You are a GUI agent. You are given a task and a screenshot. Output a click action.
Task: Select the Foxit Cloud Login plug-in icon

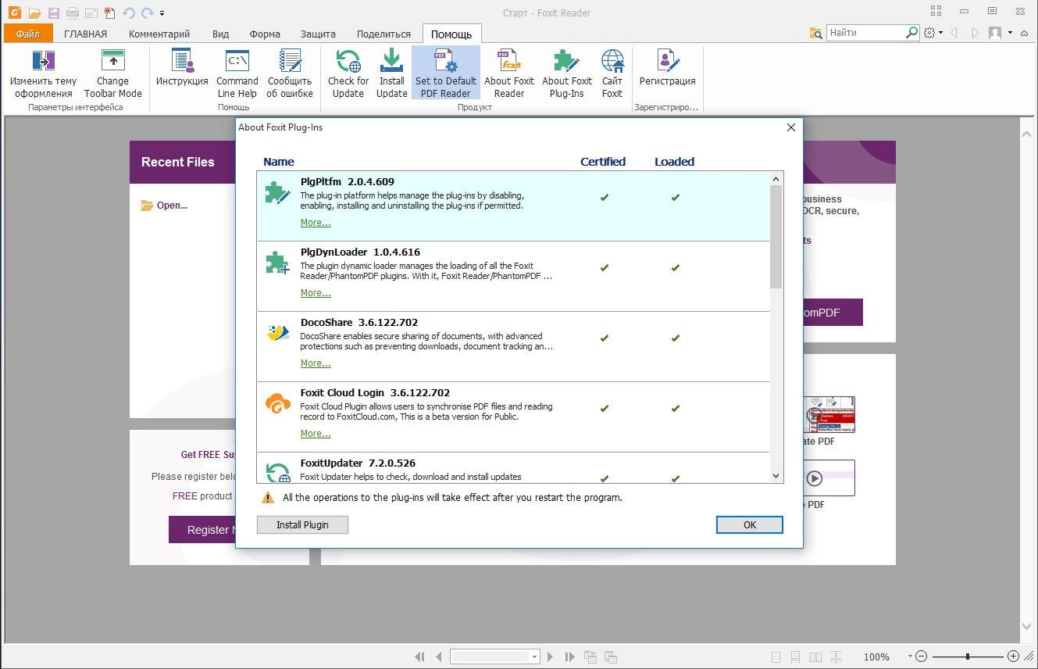click(277, 404)
